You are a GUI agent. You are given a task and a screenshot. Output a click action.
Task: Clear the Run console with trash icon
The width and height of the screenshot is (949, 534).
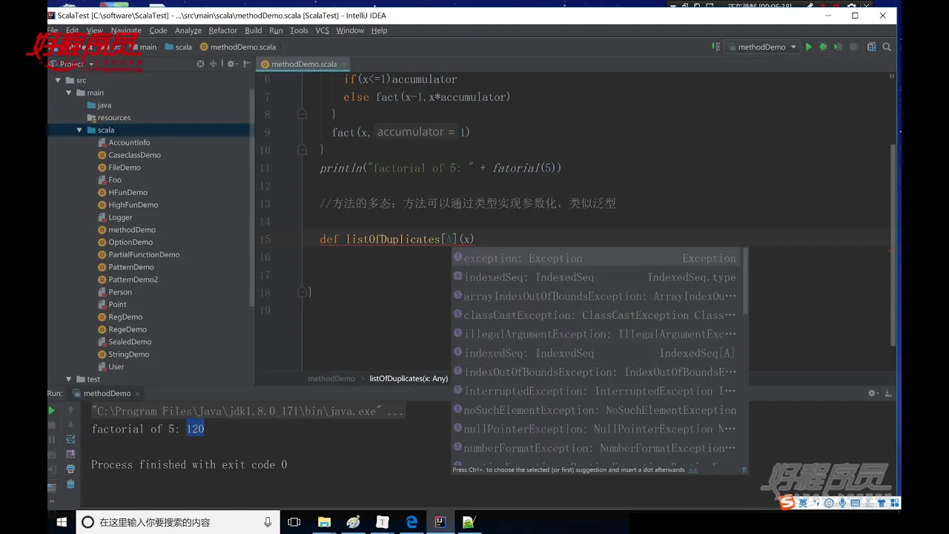pyautogui.click(x=70, y=484)
